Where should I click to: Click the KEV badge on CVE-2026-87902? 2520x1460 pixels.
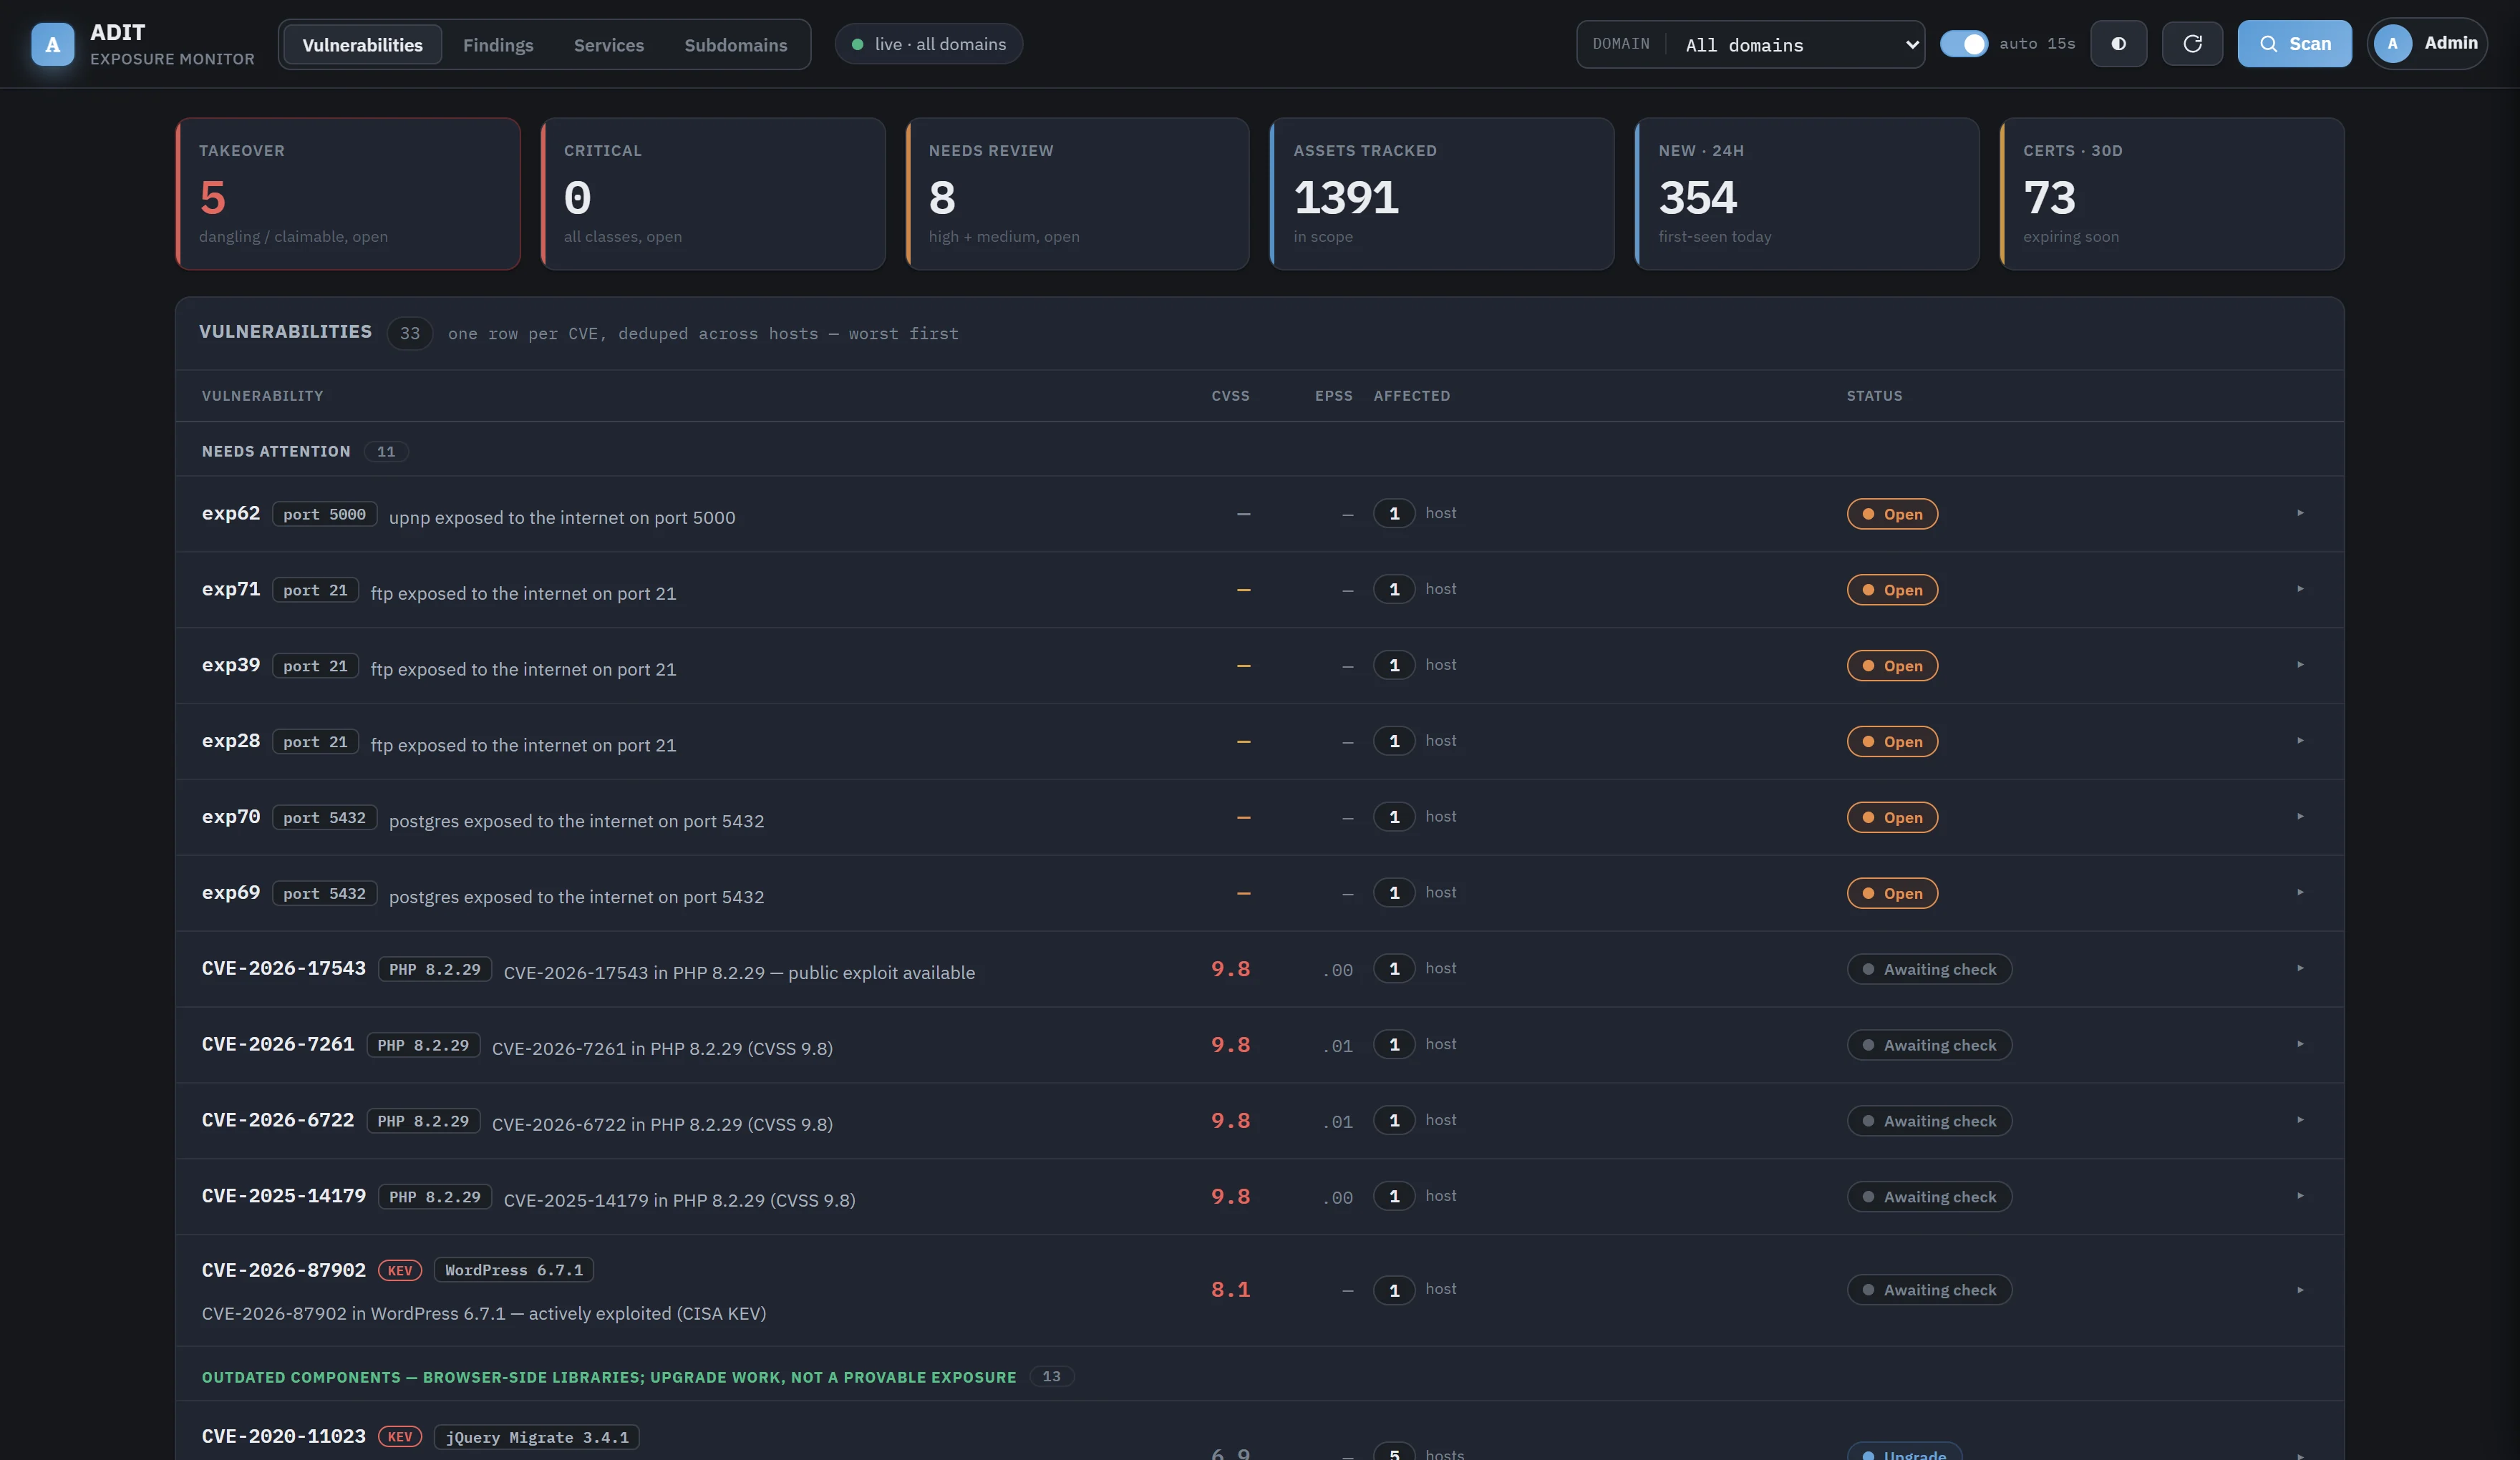[400, 1270]
